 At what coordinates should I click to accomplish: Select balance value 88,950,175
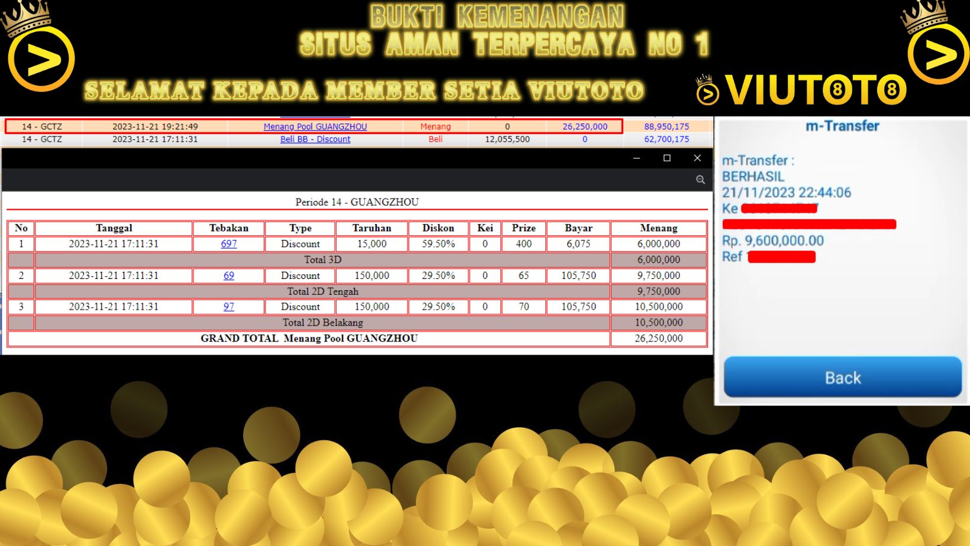coord(667,126)
